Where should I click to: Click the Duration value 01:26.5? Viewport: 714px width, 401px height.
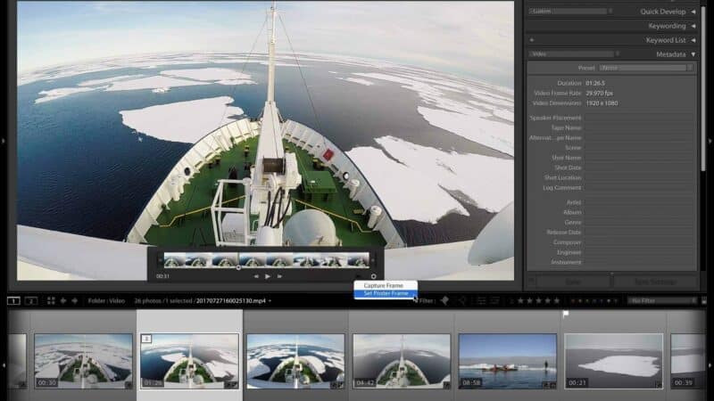[x=595, y=83]
